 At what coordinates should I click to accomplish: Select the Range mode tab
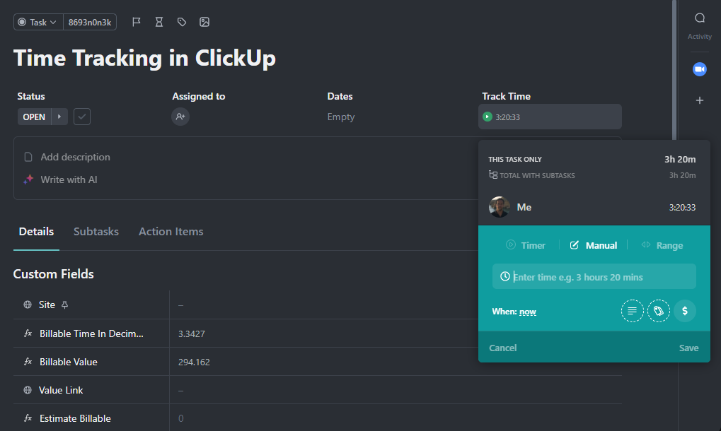pyautogui.click(x=662, y=246)
